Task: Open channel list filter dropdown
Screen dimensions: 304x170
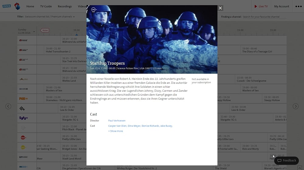Action: pos(50,17)
